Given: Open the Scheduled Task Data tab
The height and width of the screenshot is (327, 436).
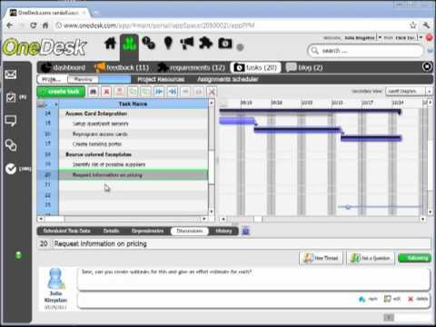Looking at the screenshot, I should click(66, 231).
